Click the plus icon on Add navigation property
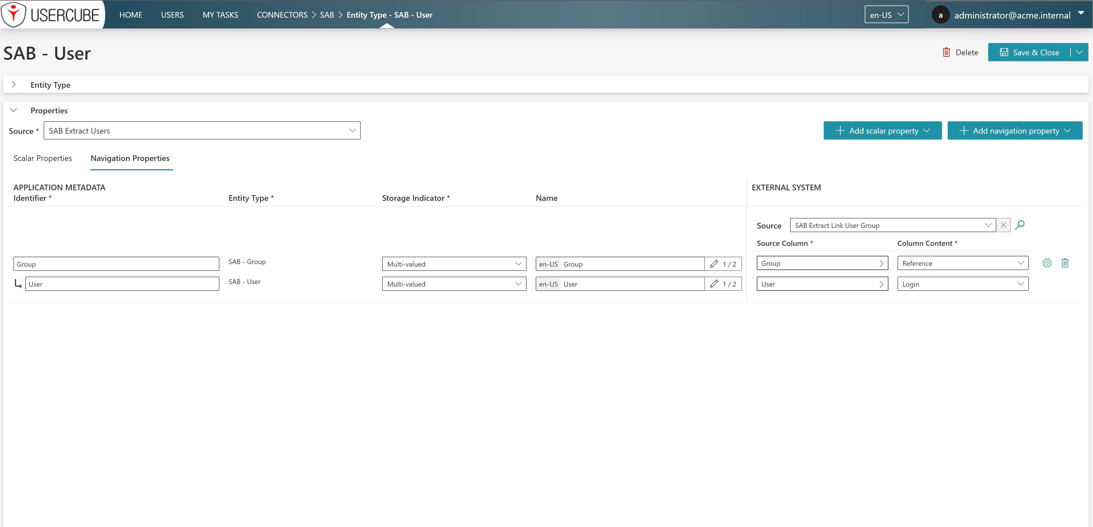Screen dimensions: 1093x527 pos(964,131)
